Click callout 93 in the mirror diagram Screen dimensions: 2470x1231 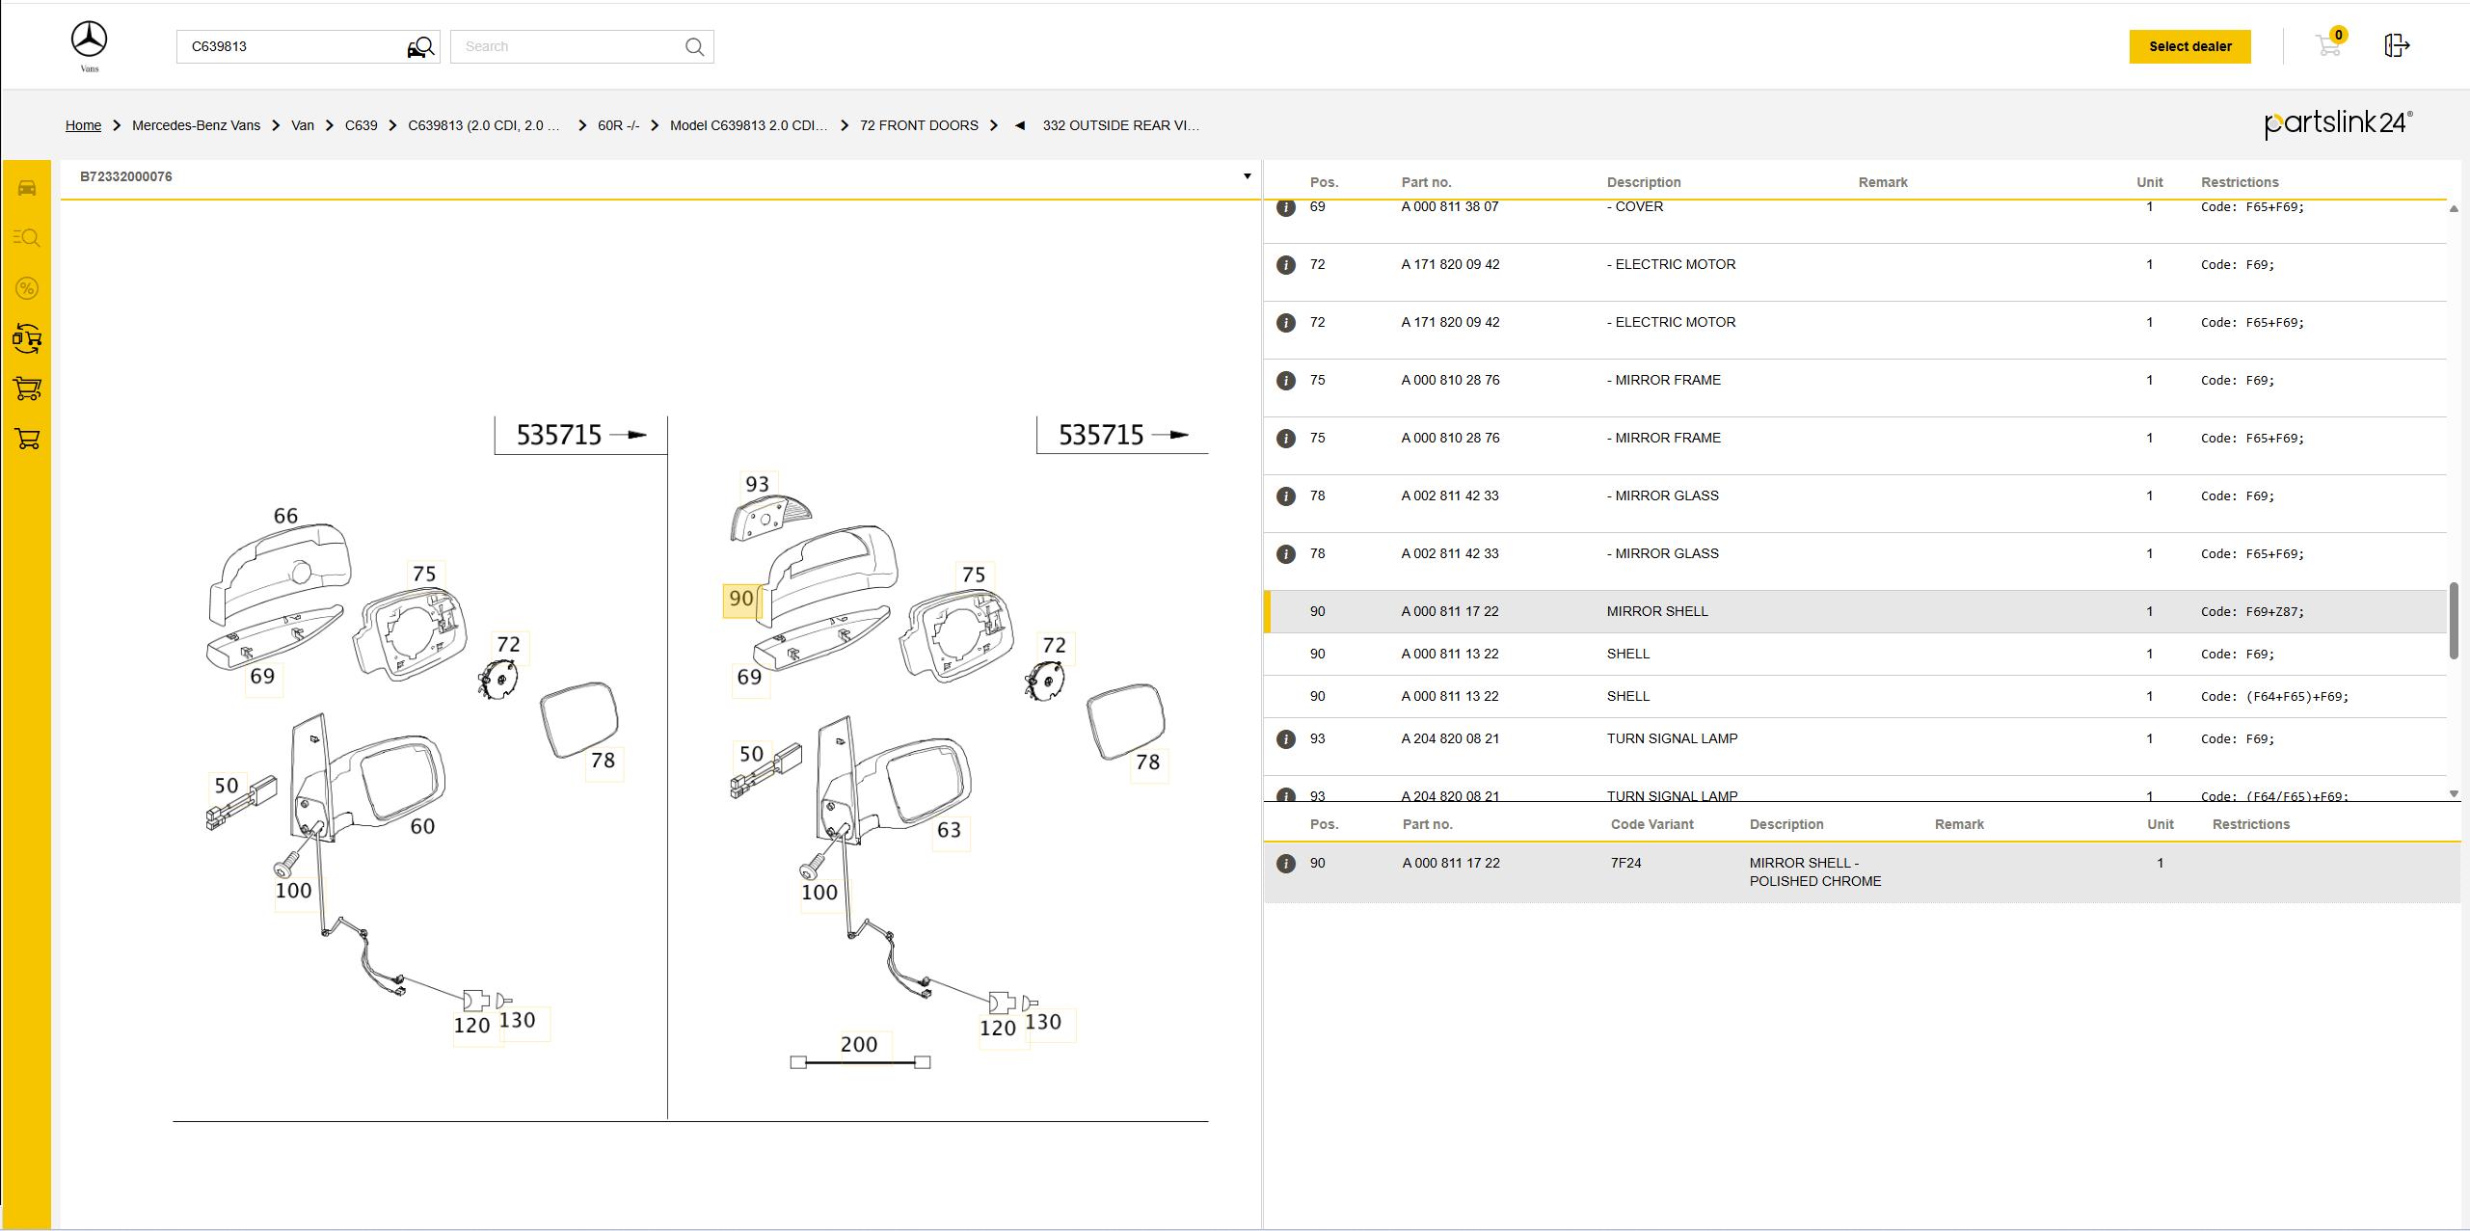757,484
